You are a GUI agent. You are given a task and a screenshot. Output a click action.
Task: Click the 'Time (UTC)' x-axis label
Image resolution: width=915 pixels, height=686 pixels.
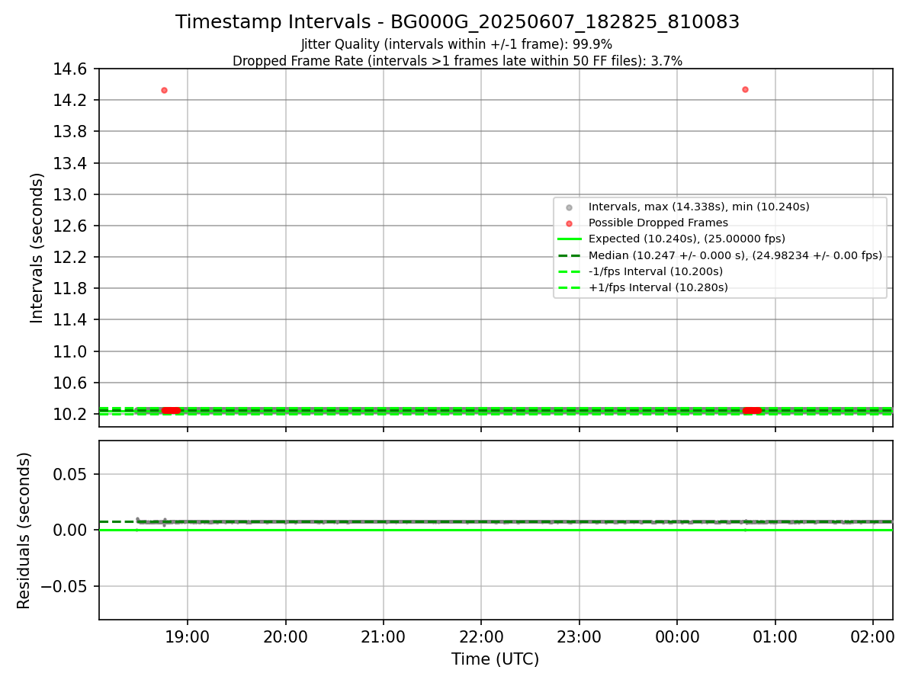click(496, 659)
